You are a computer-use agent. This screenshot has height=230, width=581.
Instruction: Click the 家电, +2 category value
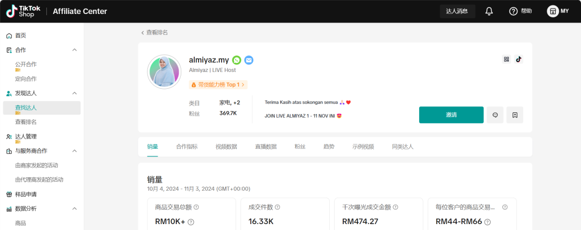(230, 103)
